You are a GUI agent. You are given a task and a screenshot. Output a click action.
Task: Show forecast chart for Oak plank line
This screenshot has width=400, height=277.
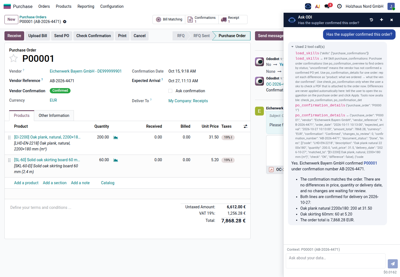116,137
